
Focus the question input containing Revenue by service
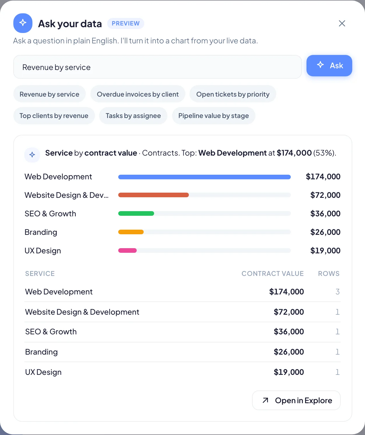pyautogui.click(x=158, y=67)
